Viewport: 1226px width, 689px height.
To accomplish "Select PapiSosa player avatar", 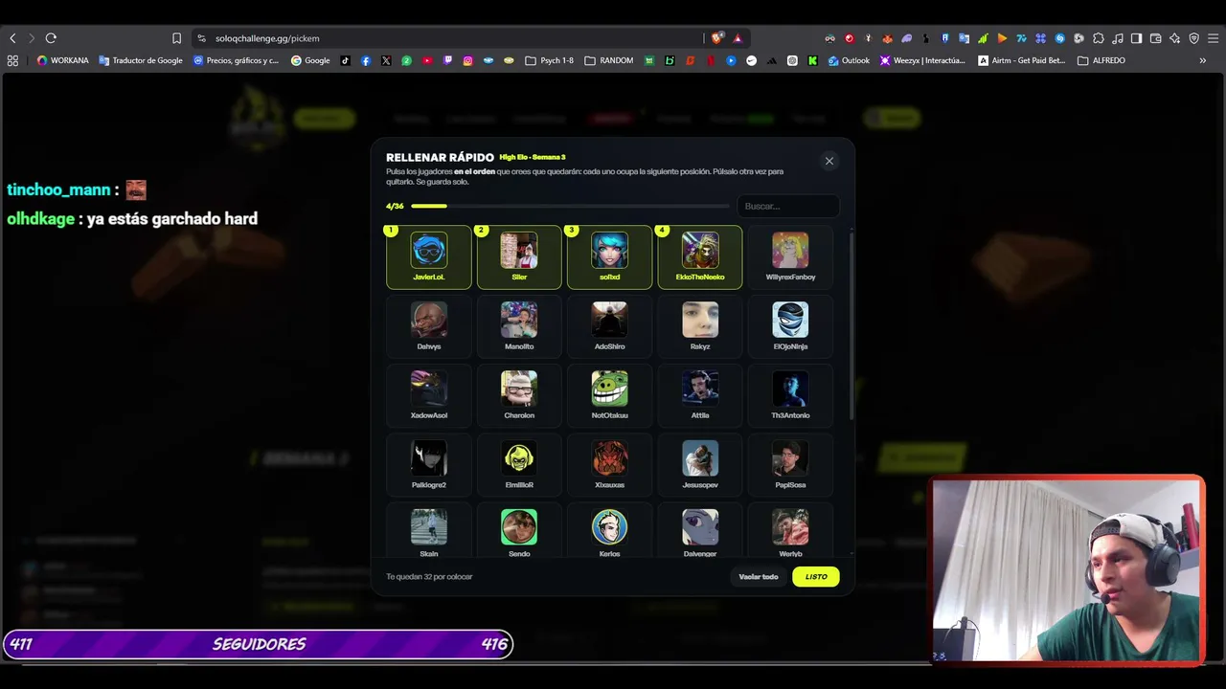I will tap(790, 458).
